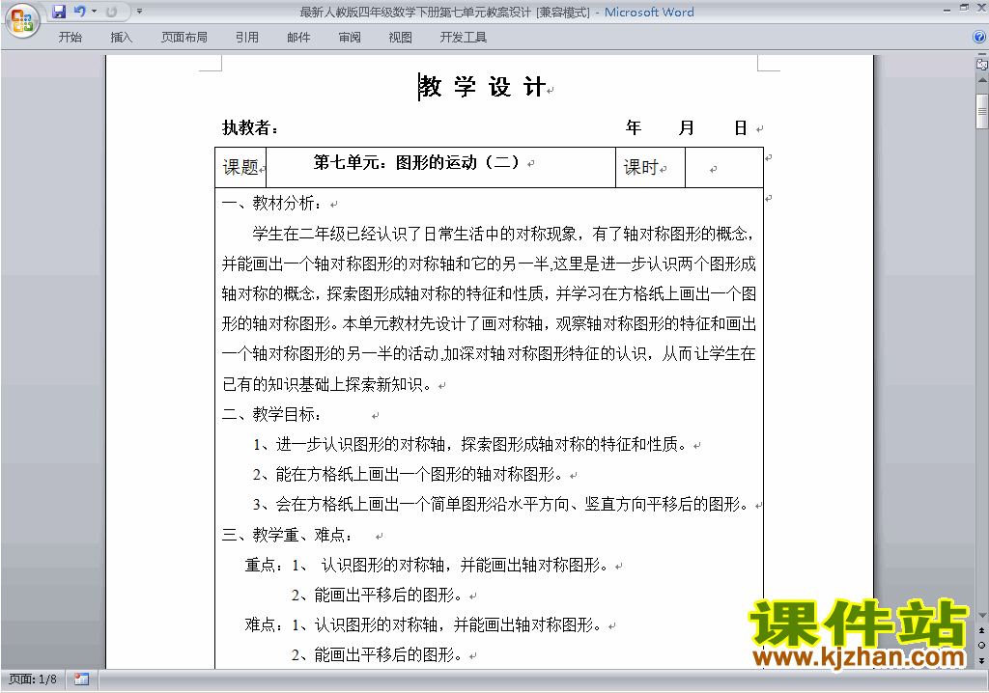Minimize the Word window
This screenshot has width=989, height=693.
[x=947, y=9]
